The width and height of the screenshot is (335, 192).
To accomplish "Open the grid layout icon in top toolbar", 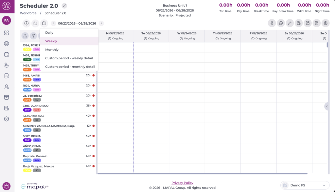I will tap(308, 23).
